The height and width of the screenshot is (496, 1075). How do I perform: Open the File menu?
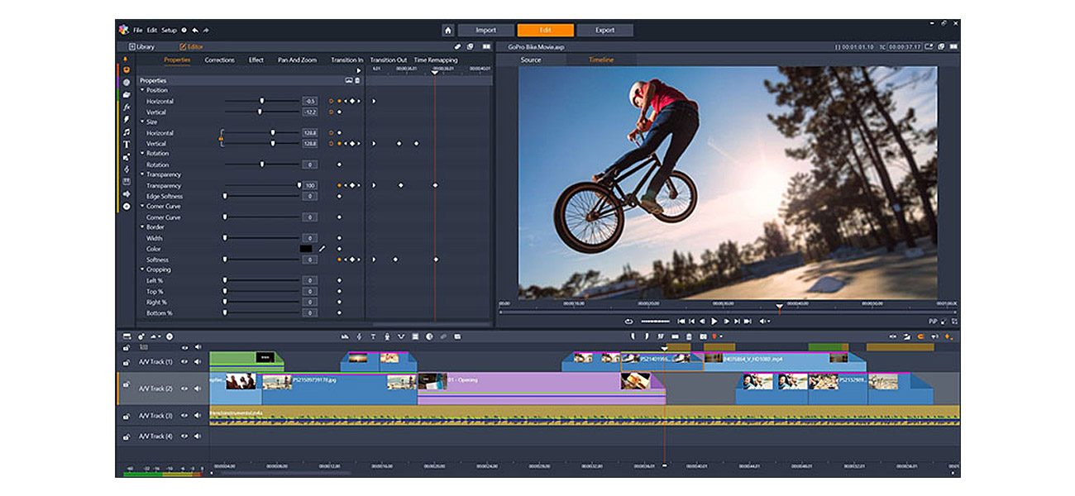click(137, 30)
